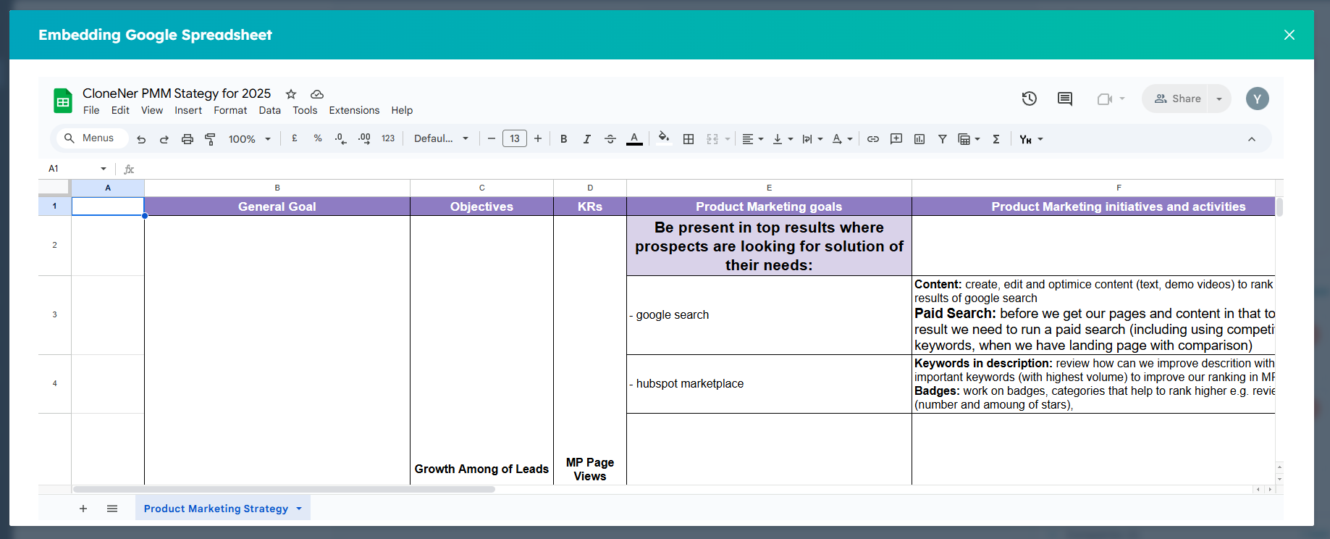Viewport: 1330px width, 539px height.
Task: Open the Format menu
Action: click(x=230, y=110)
